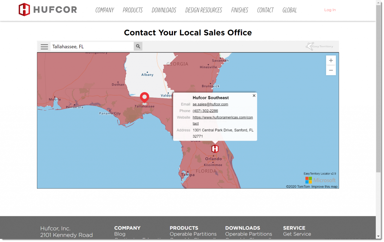Click the EasyTerritory logo
384x242 pixels.
[x=319, y=46]
